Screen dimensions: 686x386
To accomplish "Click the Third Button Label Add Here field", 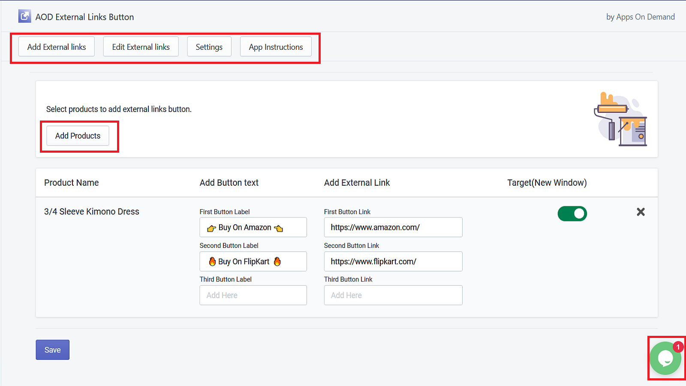I will 253,295.
